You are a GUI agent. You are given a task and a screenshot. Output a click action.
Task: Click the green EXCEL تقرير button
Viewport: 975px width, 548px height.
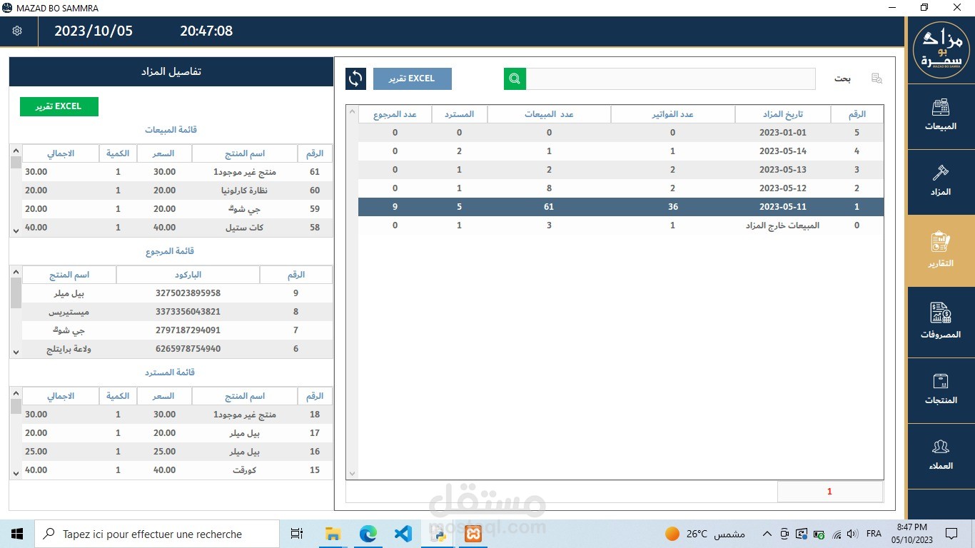[59, 106]
